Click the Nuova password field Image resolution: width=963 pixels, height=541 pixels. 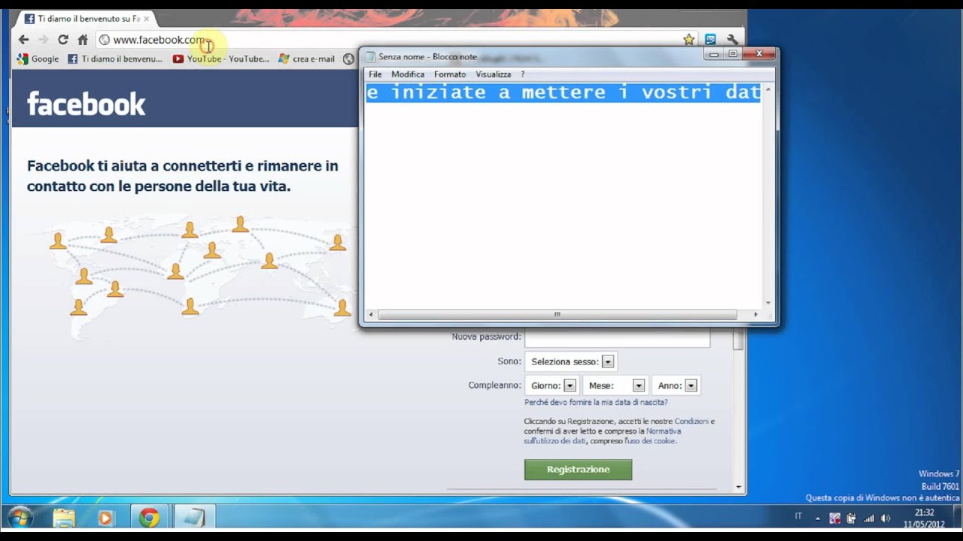point(617,337)
